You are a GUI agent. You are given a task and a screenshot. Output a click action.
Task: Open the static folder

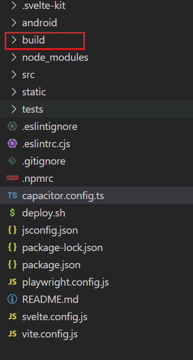click(97, 92)
